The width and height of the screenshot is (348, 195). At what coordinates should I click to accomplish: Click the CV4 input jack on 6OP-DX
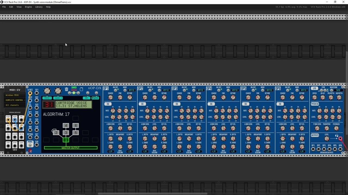click(x=37, y=115)
